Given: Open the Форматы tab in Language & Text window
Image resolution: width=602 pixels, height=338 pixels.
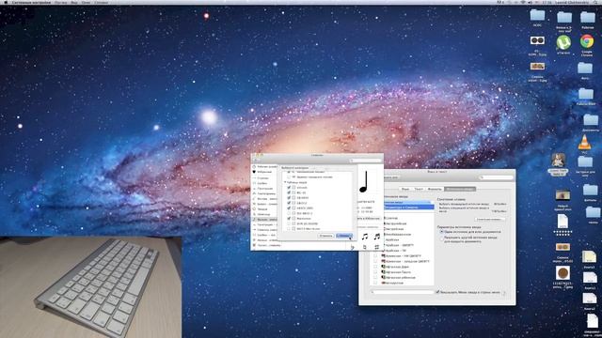Looking at the screenshot, I should point(435,189).
